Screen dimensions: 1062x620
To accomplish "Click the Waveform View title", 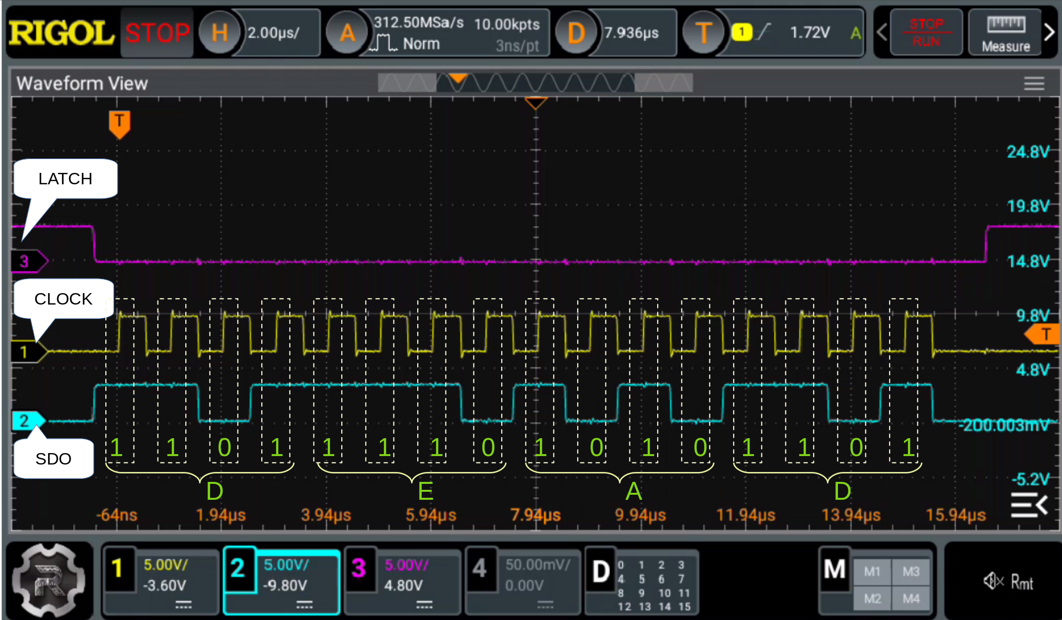I will click(x=82, y=83).
